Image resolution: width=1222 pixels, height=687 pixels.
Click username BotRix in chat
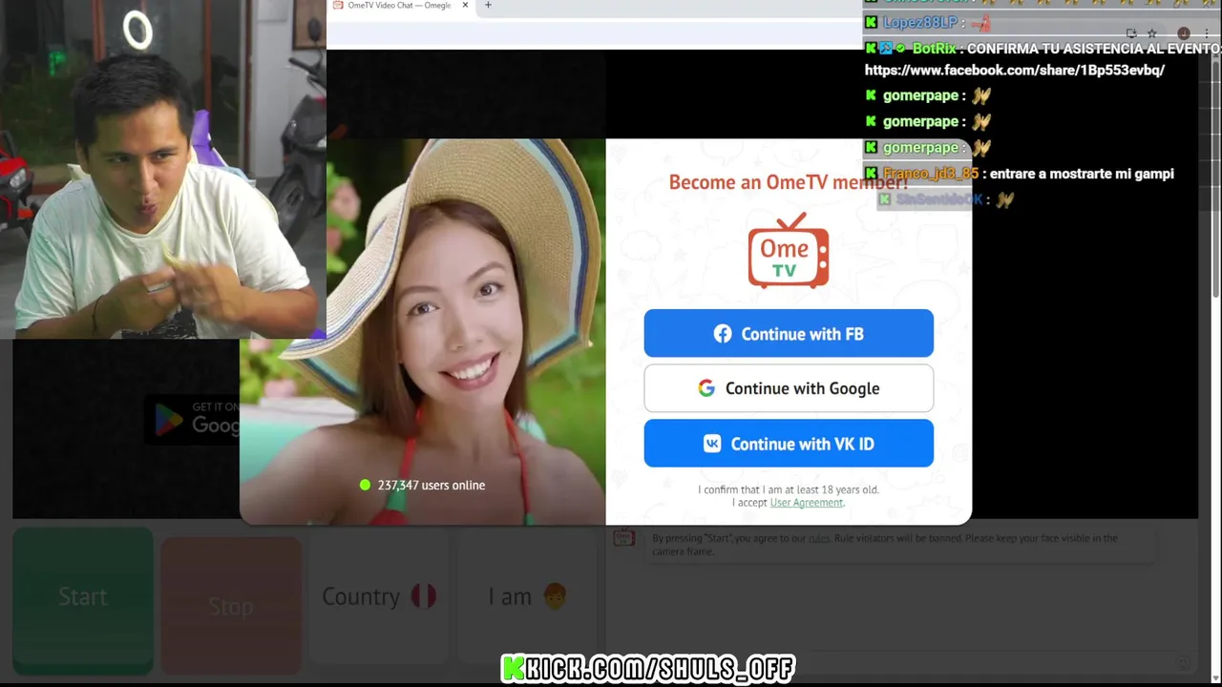click(935, 49)
